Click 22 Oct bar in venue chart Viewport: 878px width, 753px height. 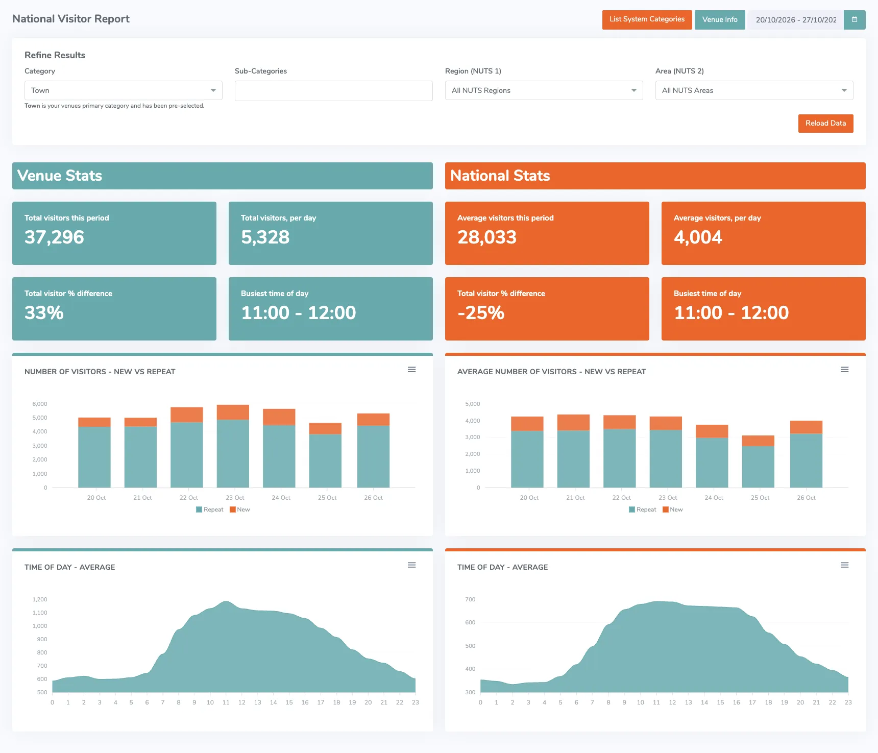point(187,447)
